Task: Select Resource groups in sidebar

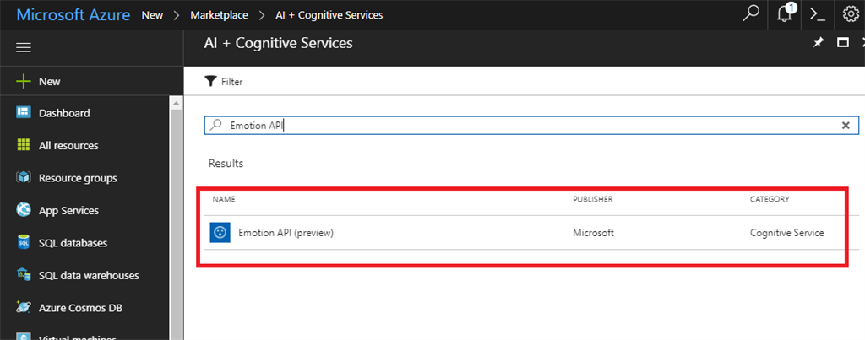Action: [x=77, y=178]
